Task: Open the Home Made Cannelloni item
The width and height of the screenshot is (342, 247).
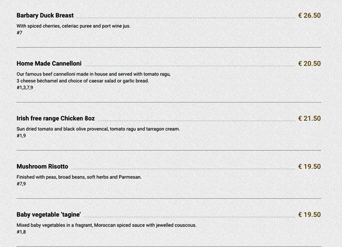Action: (x=49, y=64)
